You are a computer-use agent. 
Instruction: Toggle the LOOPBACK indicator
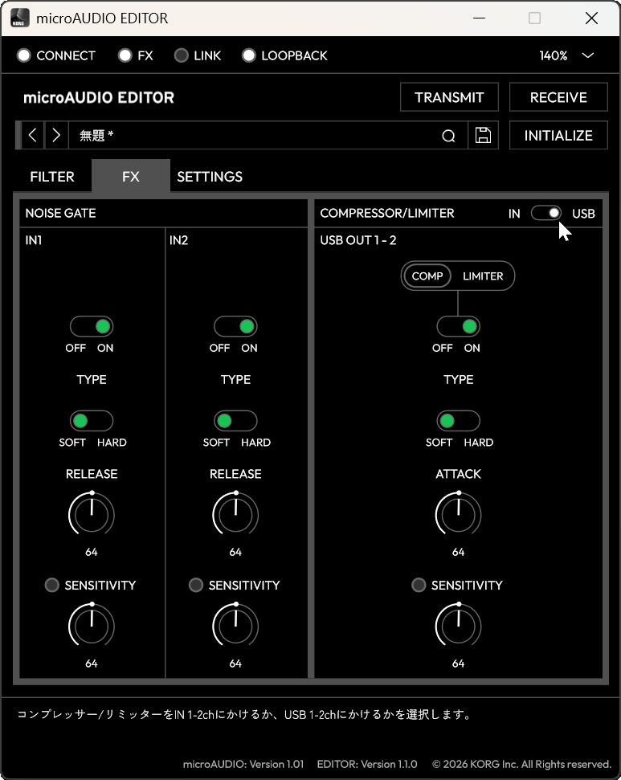pos(249,55)
